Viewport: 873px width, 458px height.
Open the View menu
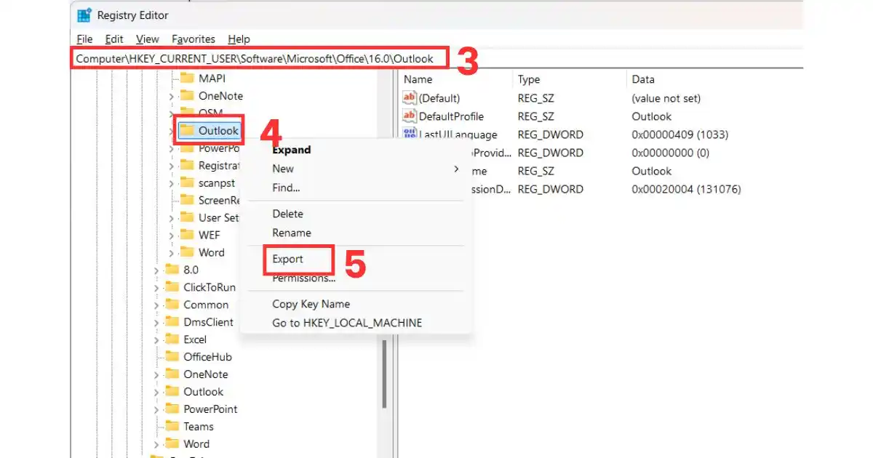click(148, 39)
